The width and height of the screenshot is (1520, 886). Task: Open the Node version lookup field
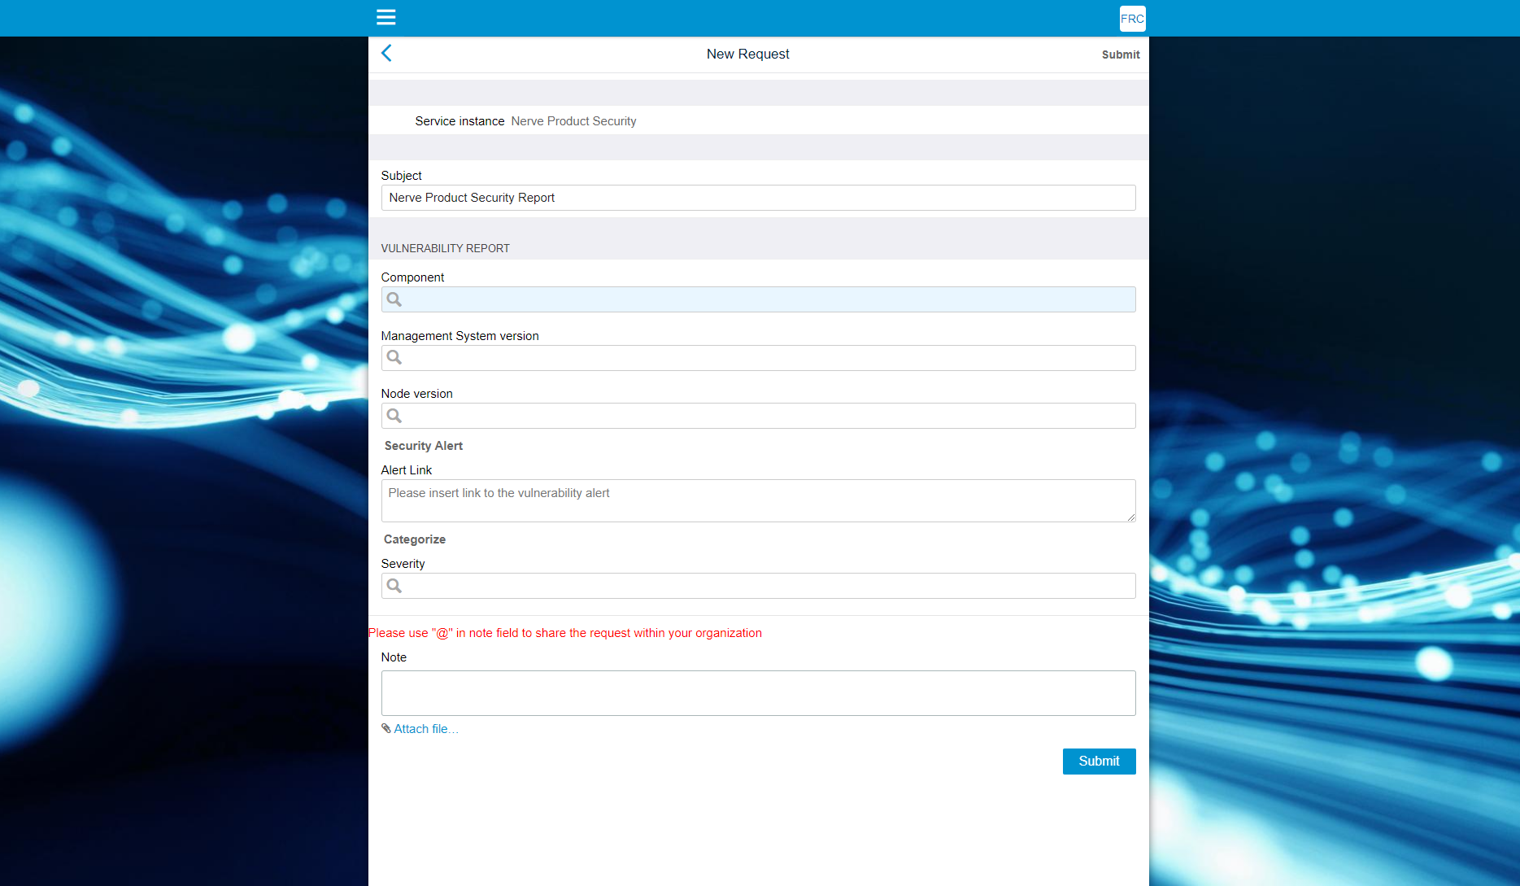click(769, 416)
